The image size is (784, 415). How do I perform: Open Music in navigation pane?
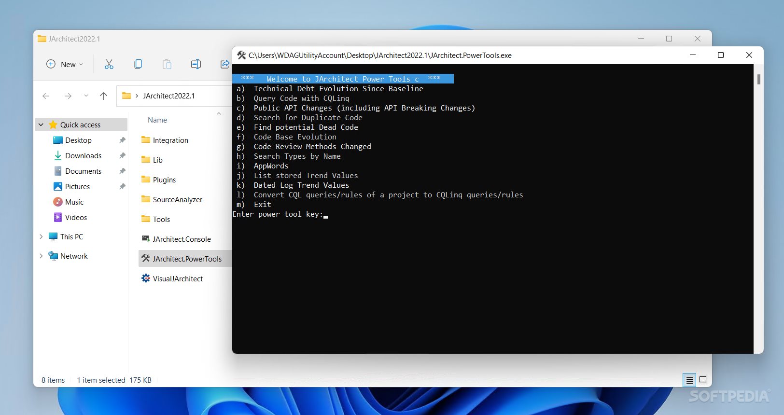point(74,202)
